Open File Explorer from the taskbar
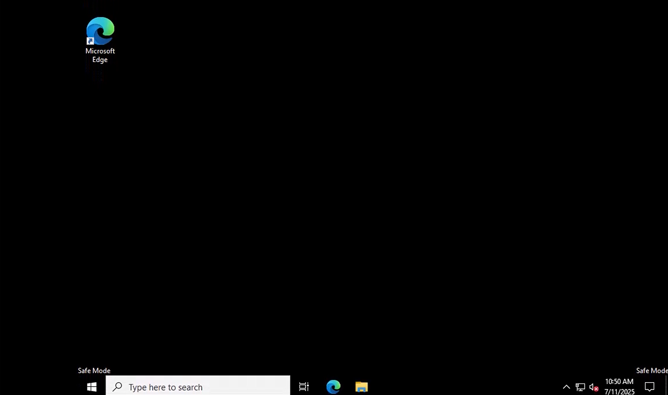The image size is (668, 395). pyautogui.click(x=361, y=387)
